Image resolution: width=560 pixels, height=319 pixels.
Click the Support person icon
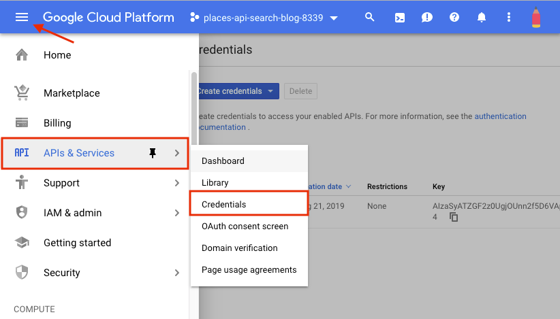pos(22,182)
